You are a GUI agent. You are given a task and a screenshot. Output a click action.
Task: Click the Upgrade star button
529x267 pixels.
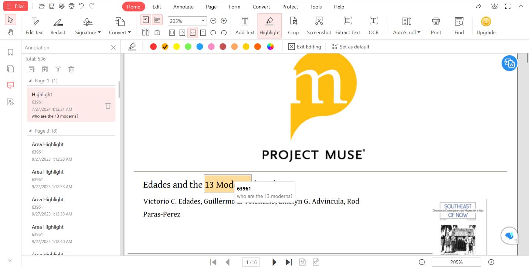click(x=486, y=26)
